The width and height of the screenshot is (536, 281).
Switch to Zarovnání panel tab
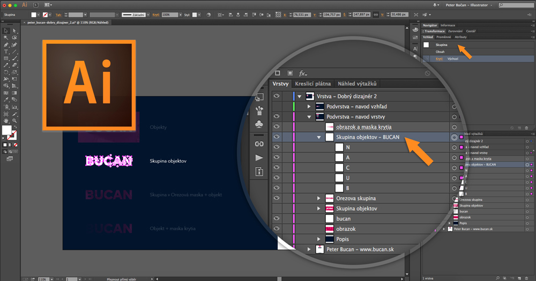click(x=455, y=31)
